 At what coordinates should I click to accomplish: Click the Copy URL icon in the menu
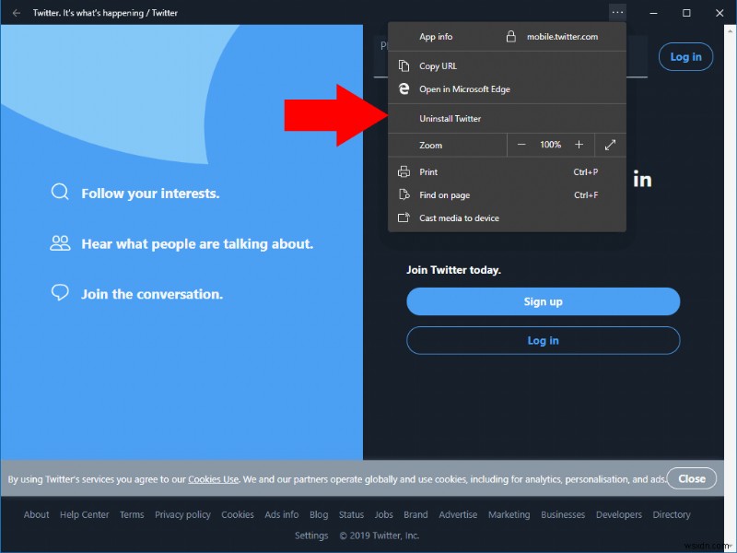point(404,65)
